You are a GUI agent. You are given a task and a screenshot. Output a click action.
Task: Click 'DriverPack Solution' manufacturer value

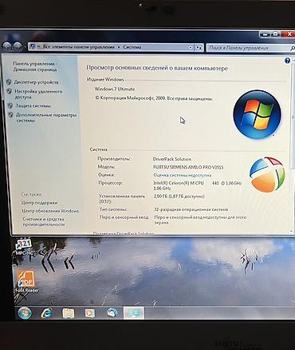point(172,159)
